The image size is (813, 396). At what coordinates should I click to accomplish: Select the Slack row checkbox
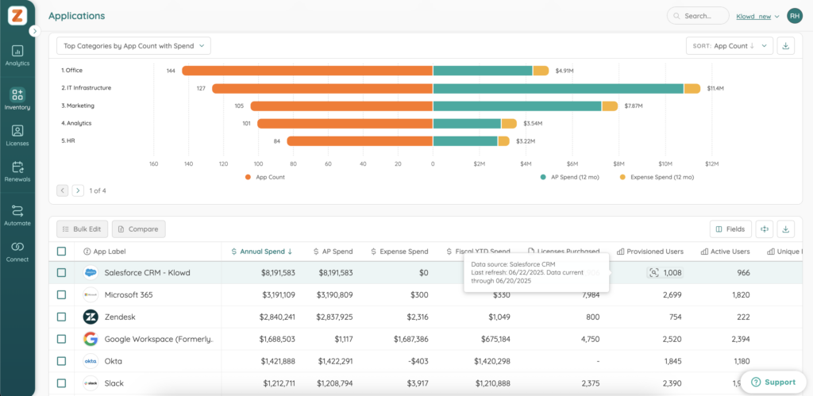point(62,383)
